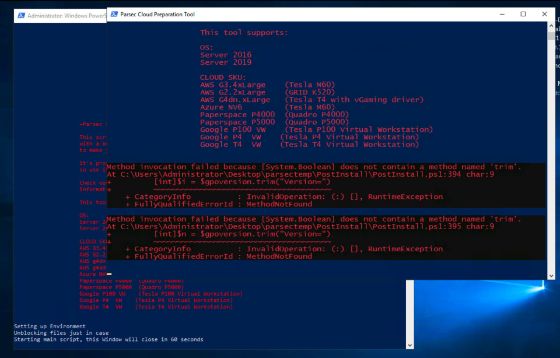Maximize the Parsec Cloud Preparation Tool window

coord(523,14)
